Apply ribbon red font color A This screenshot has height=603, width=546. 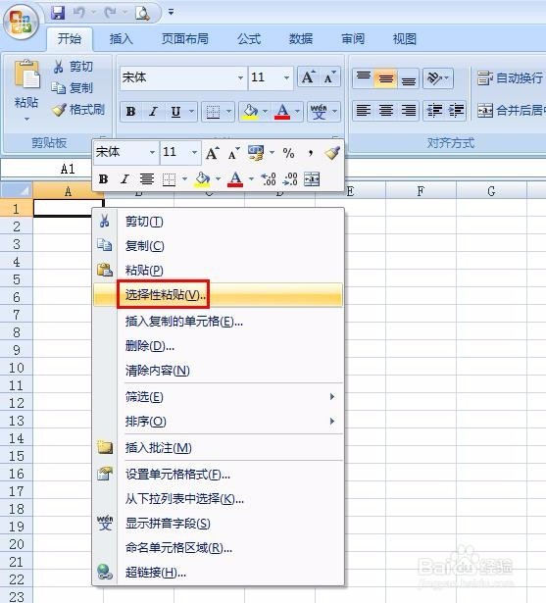coord(282,112)
